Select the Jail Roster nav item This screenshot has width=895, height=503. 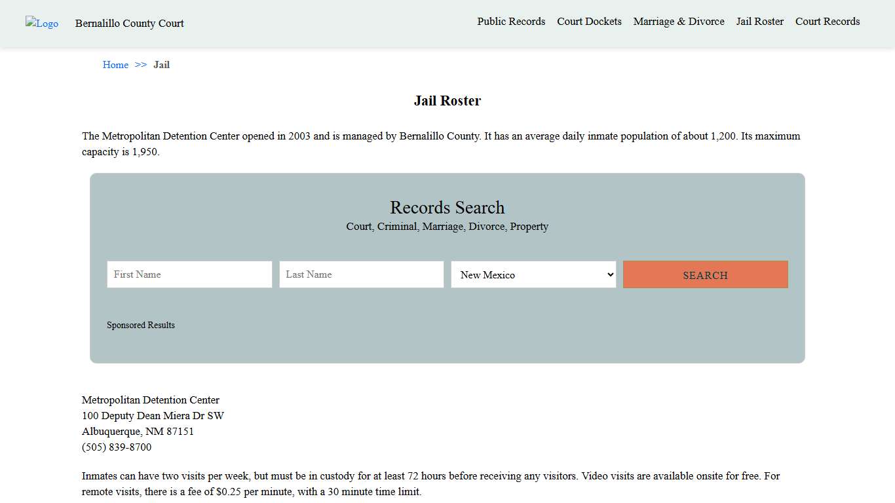pos(759,22)
